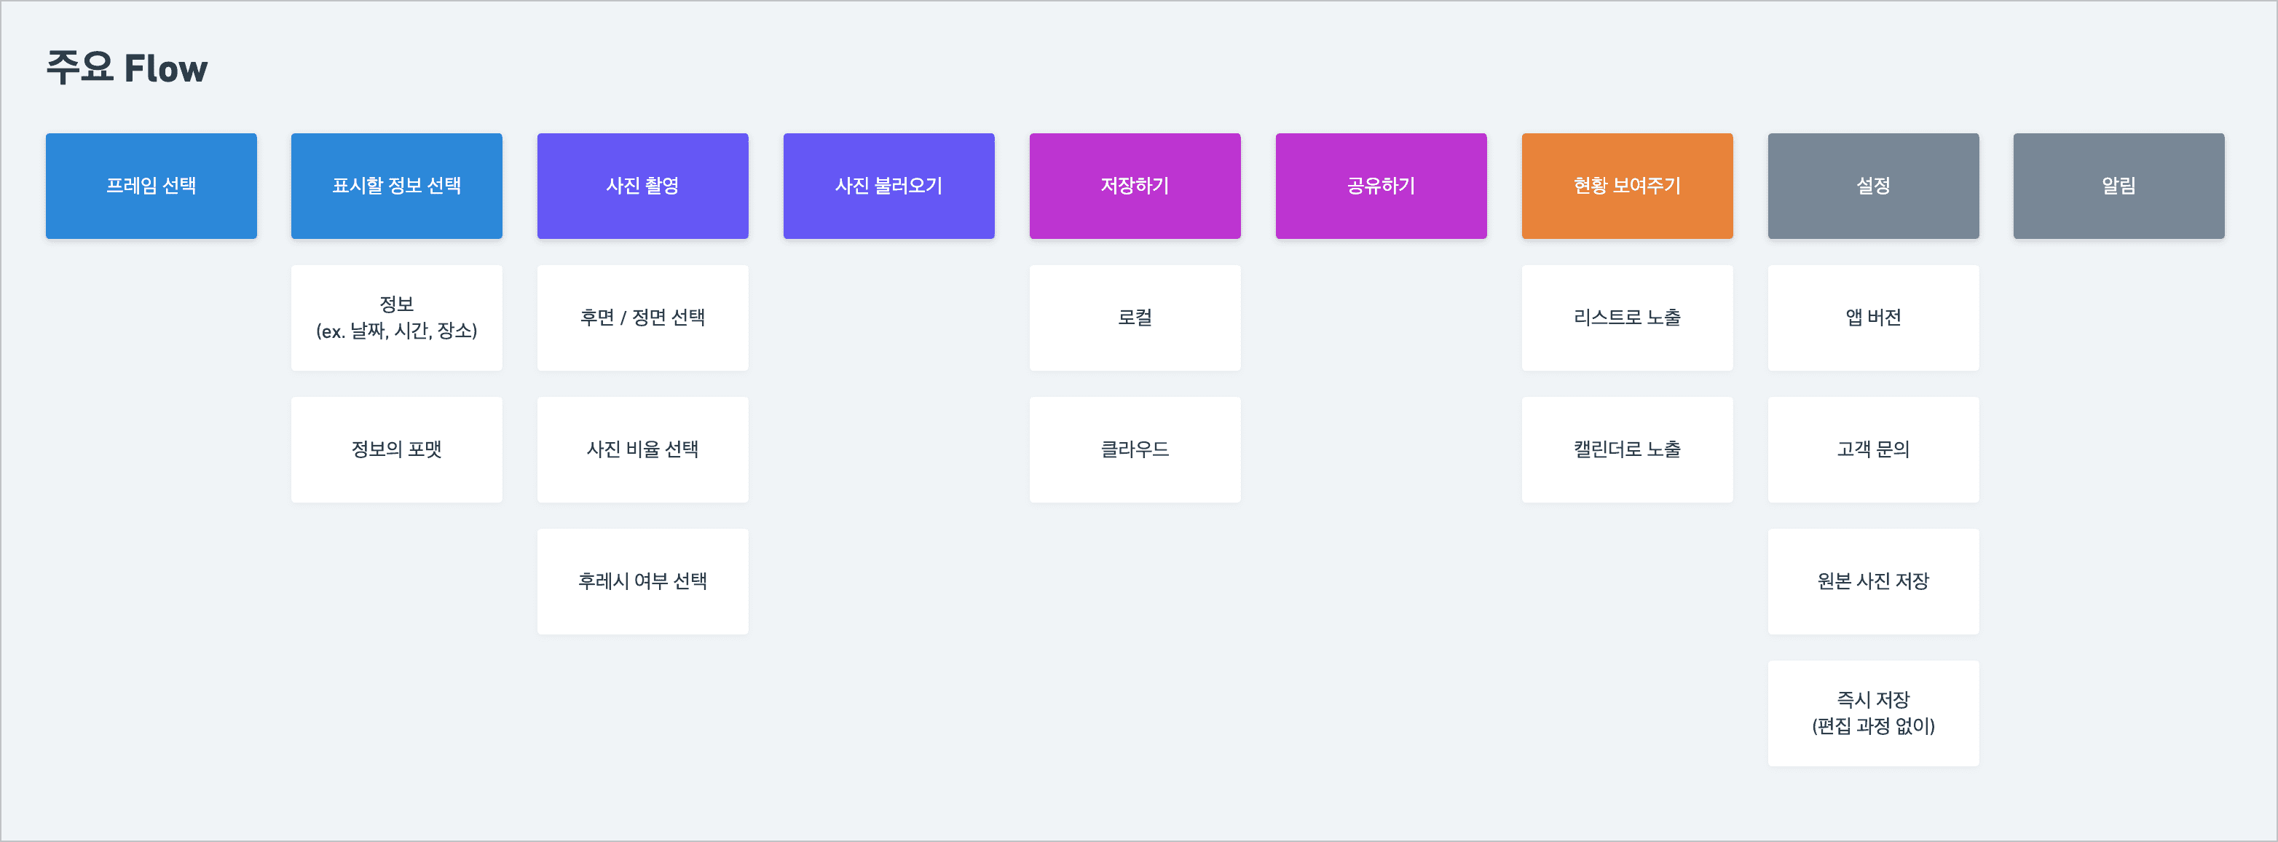Click the 클라우드 card
This screenshot has width=2278, height=842.
click(1135, 449)
